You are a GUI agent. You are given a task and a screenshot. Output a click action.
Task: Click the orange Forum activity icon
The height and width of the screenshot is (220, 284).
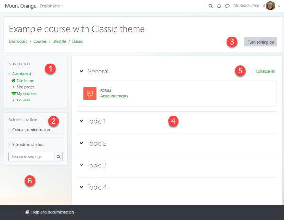click(x=90, y=93)
